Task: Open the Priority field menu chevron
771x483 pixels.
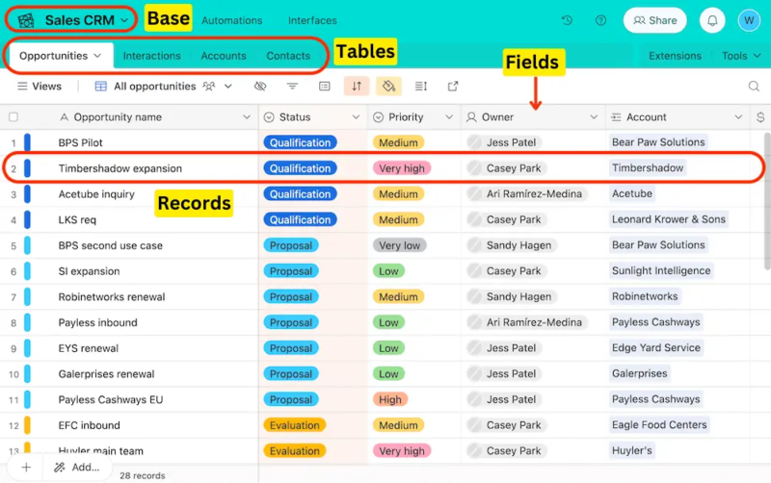Action: [449, 117]
